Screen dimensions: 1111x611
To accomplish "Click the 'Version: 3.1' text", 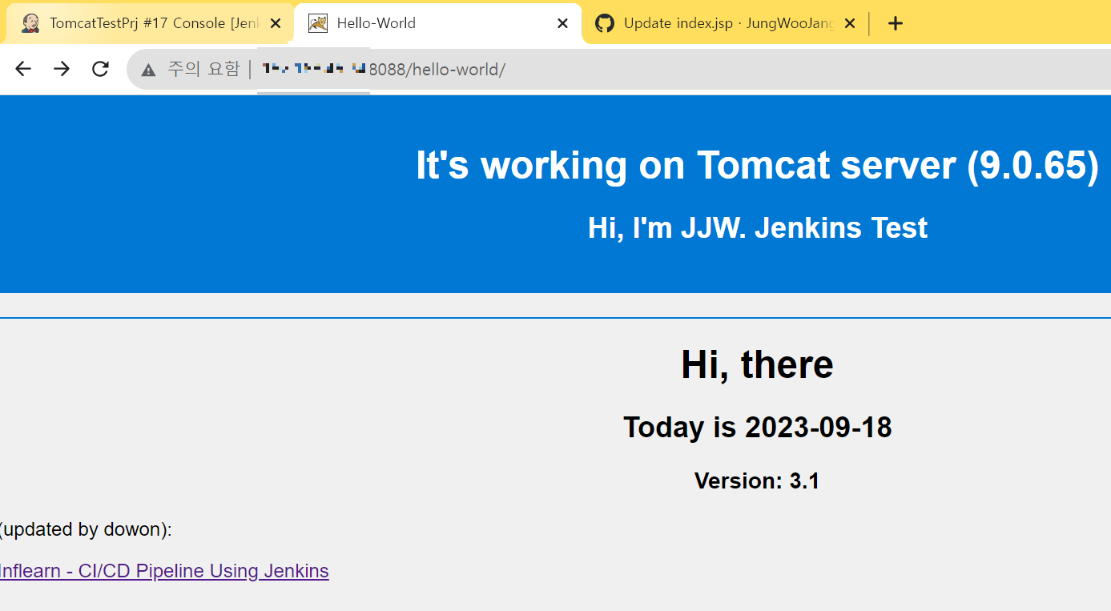I will [757, 480].
